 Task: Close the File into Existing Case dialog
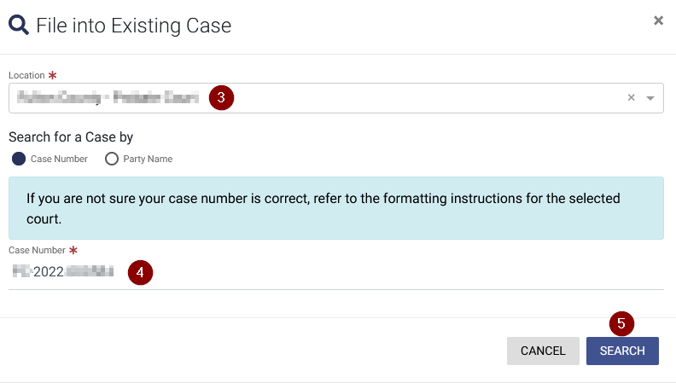click(658, 20)
